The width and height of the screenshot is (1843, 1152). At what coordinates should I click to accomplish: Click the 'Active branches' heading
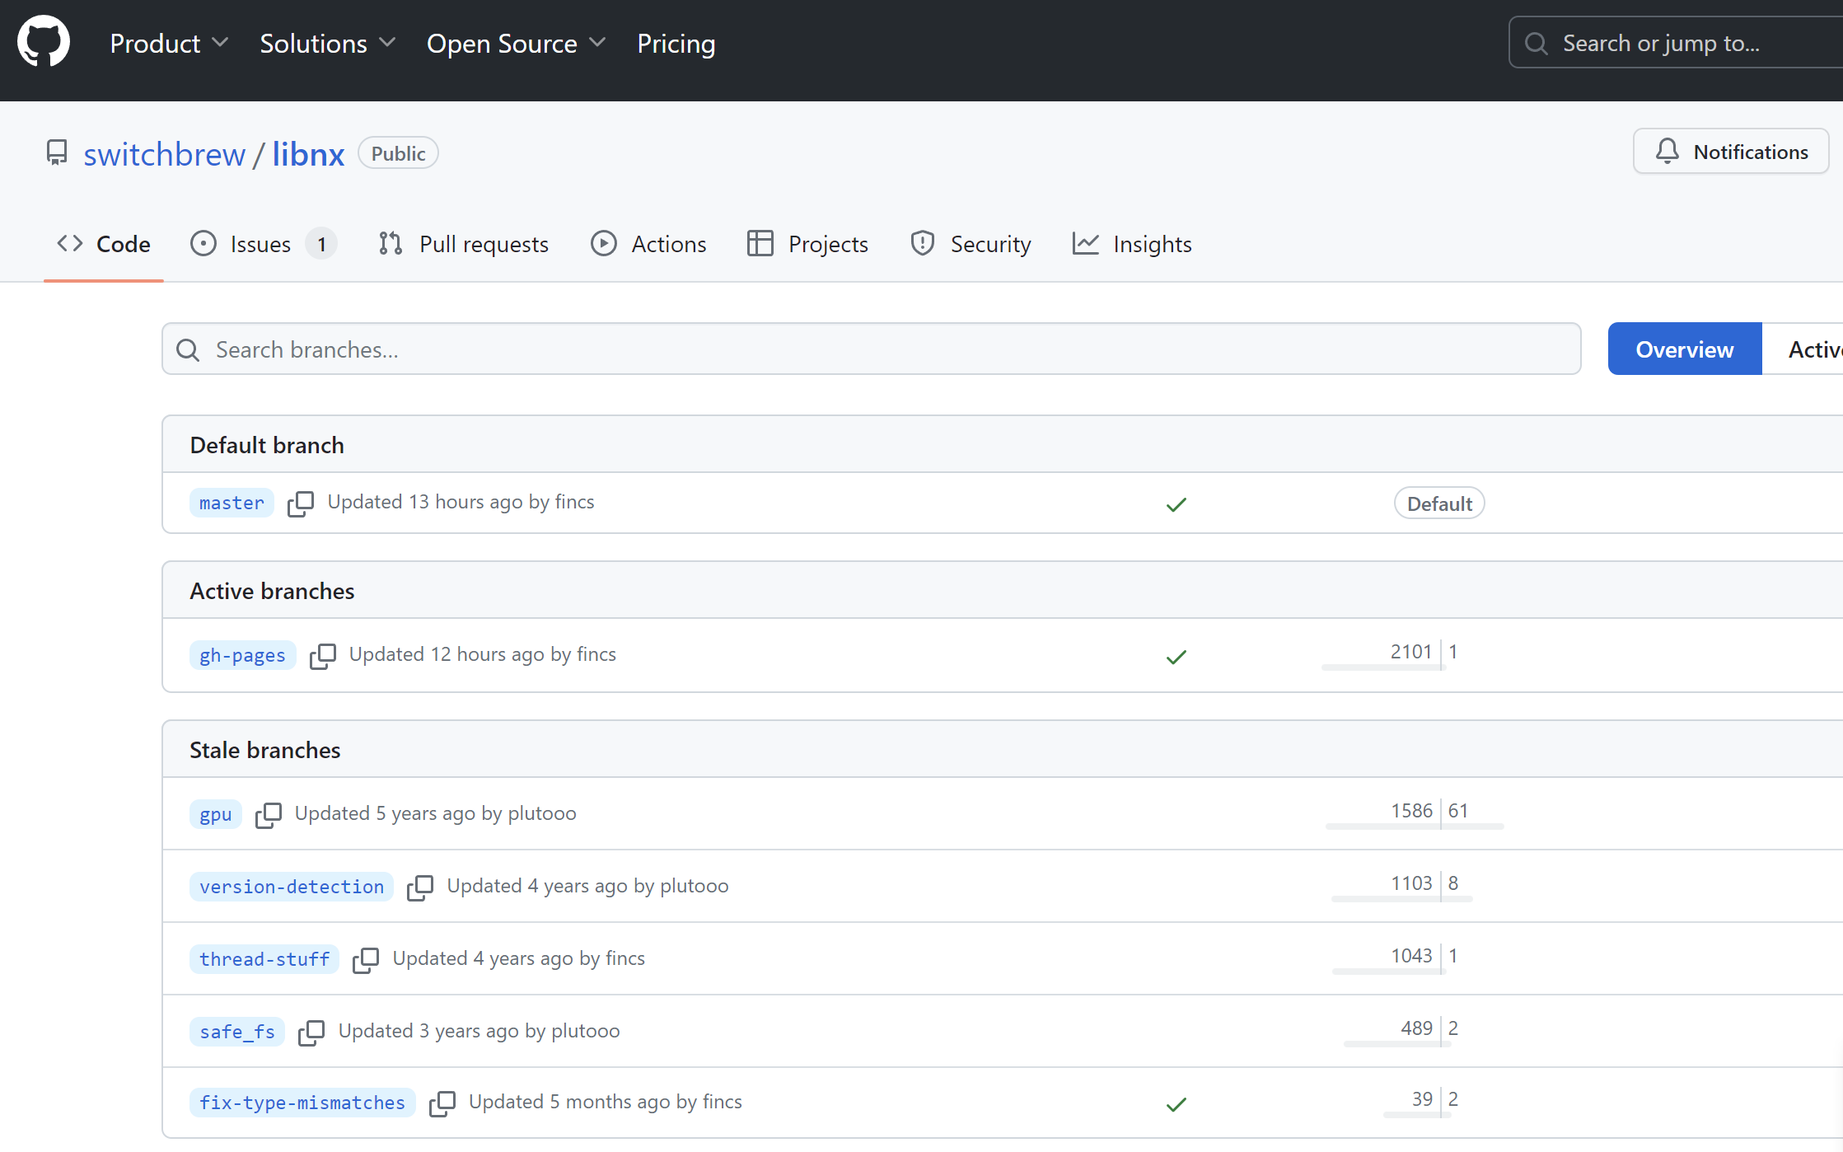pyautogui.click(x=272, y=592)
